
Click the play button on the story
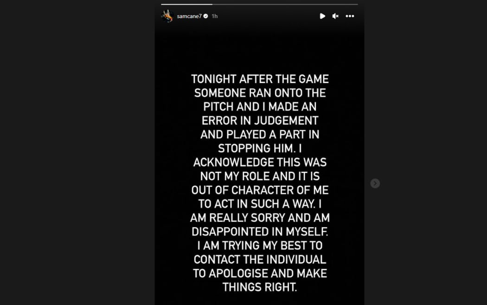(x=322, y=16)
